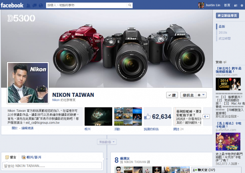
Task: Click the 網誌 label link
Action: [176, 129]
